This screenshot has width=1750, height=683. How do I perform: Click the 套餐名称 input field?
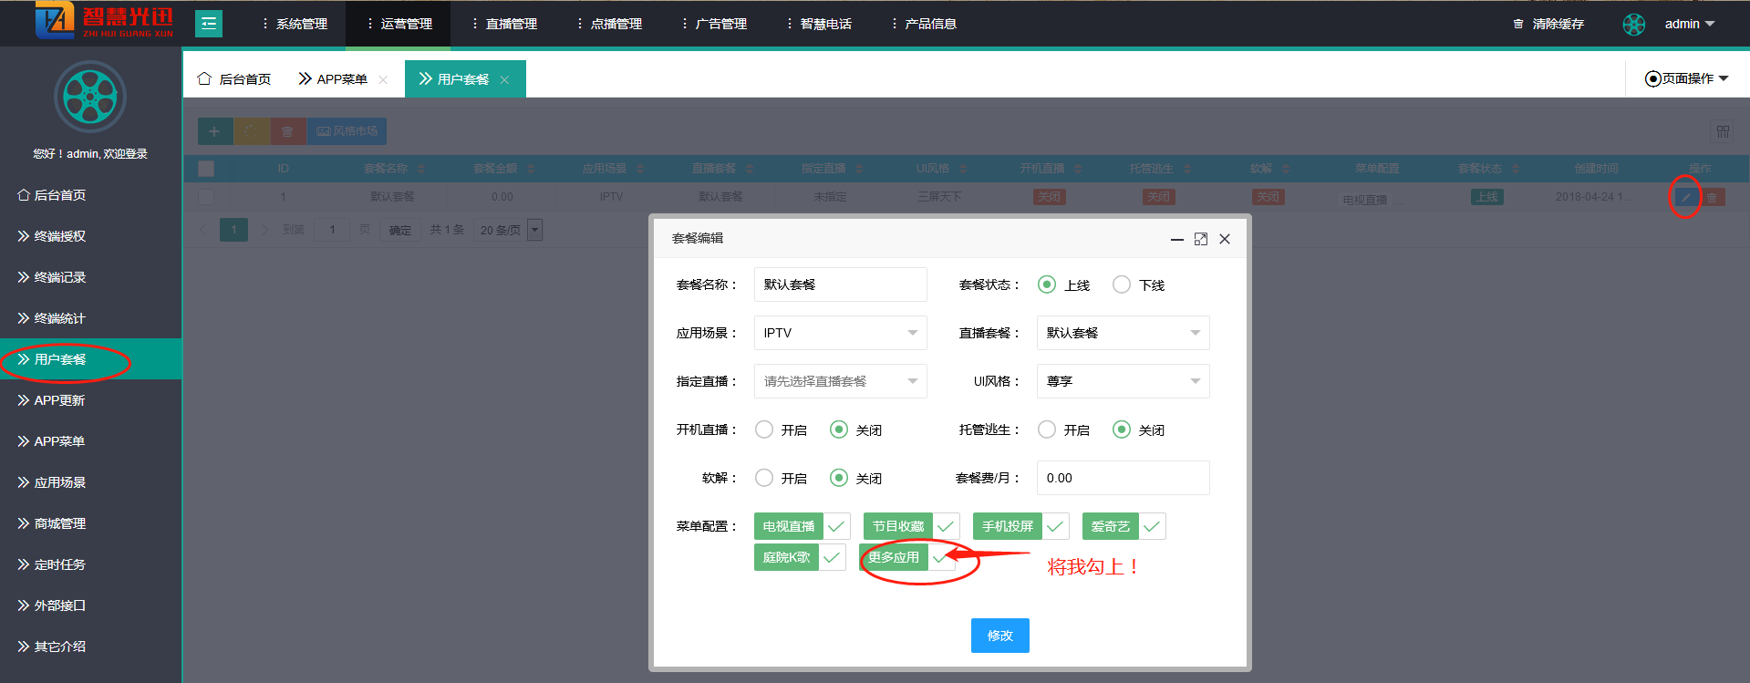[840, 285]
